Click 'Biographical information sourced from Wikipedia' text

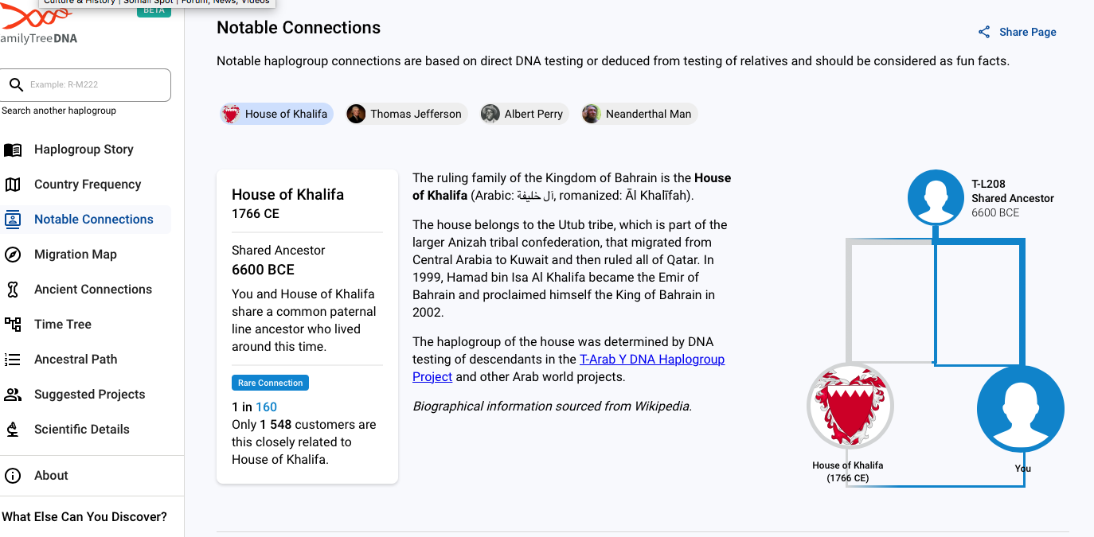click(552, 406)
